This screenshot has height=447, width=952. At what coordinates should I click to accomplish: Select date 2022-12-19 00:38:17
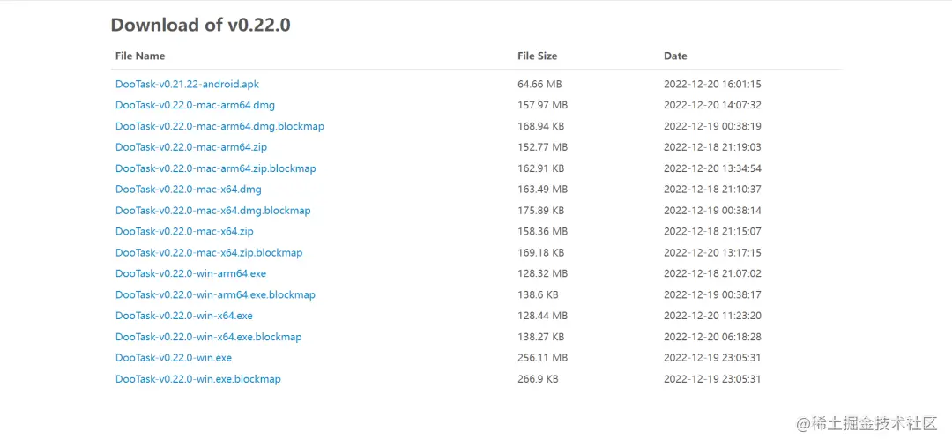coord(712,294)
